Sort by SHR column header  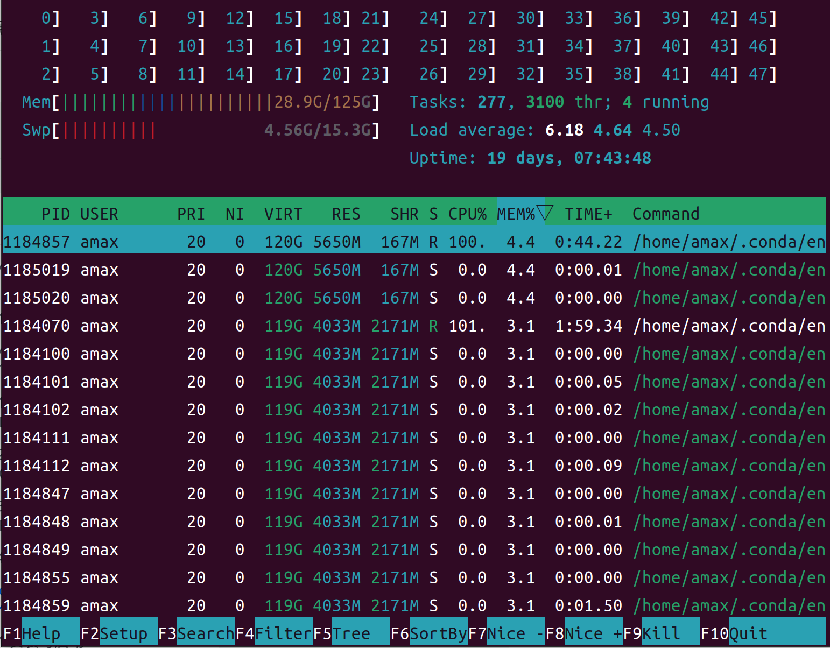[404, 214]
